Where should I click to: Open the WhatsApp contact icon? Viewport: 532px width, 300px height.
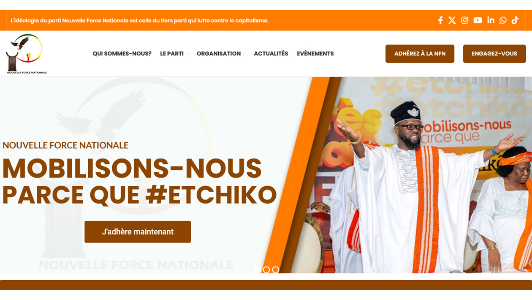(x=503, y=20)
